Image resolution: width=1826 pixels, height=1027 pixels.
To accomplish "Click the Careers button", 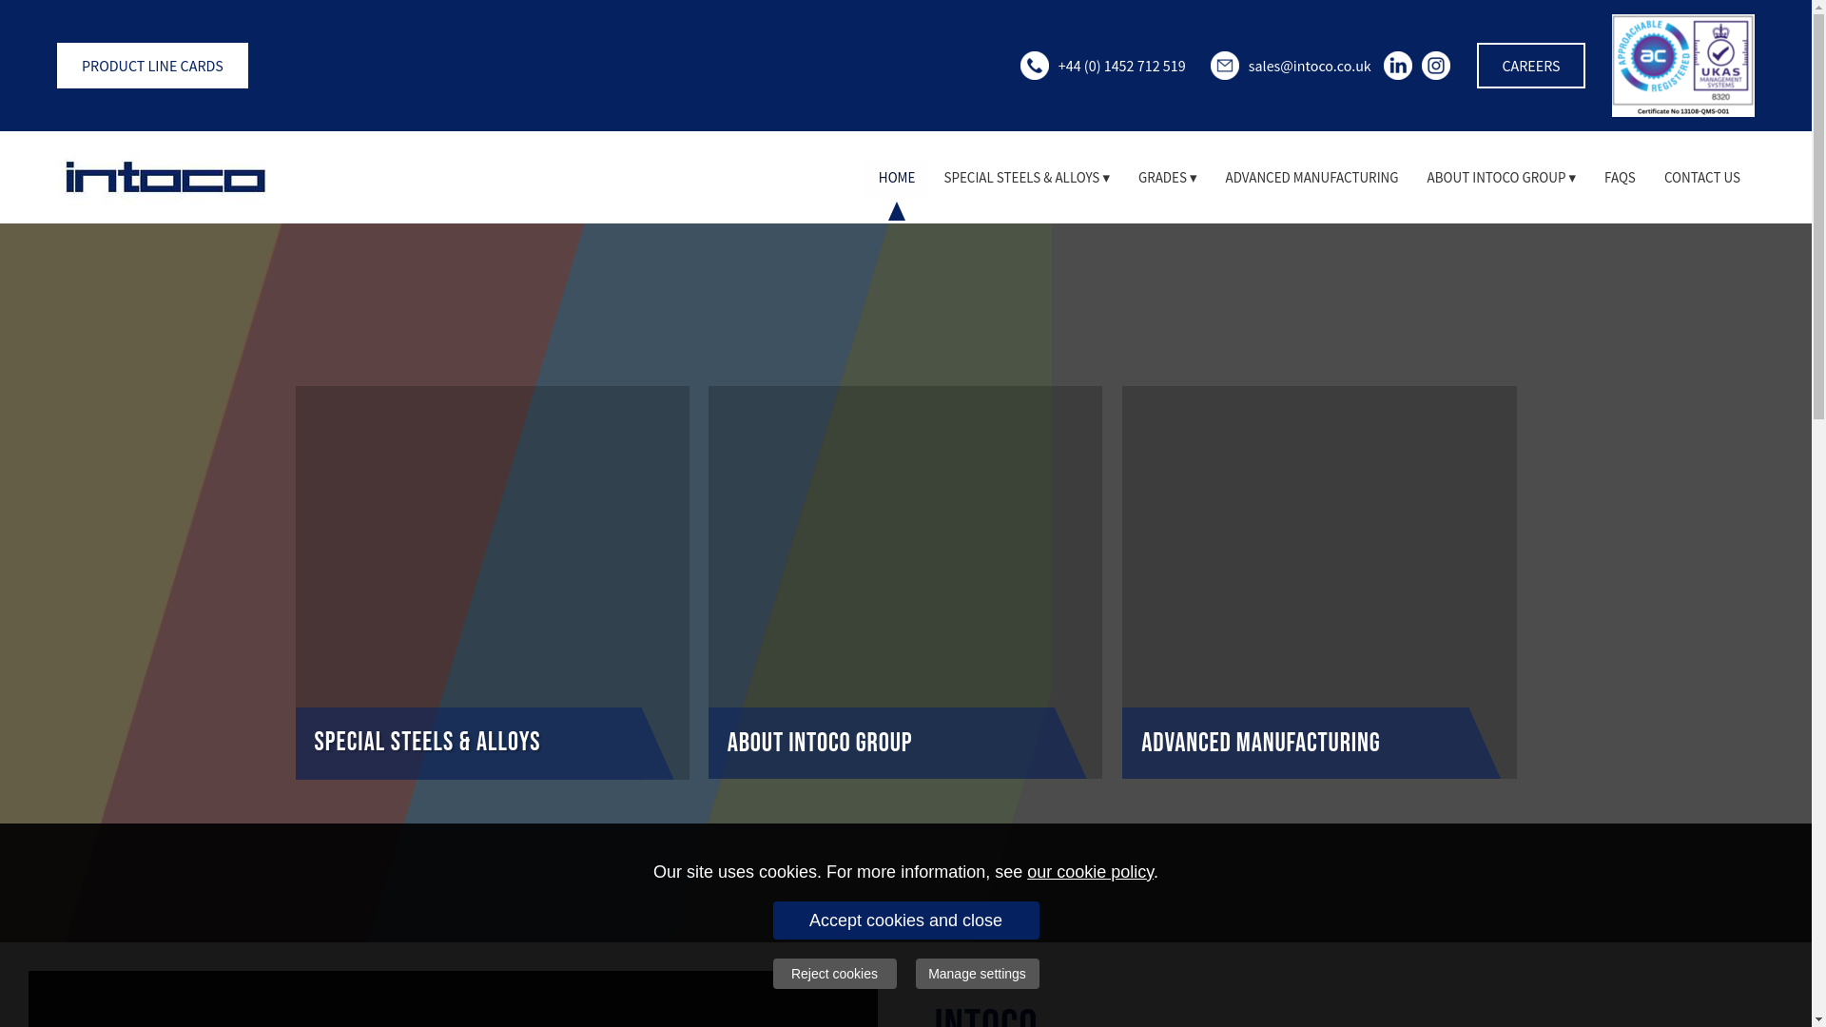I will click(1531, 66).
